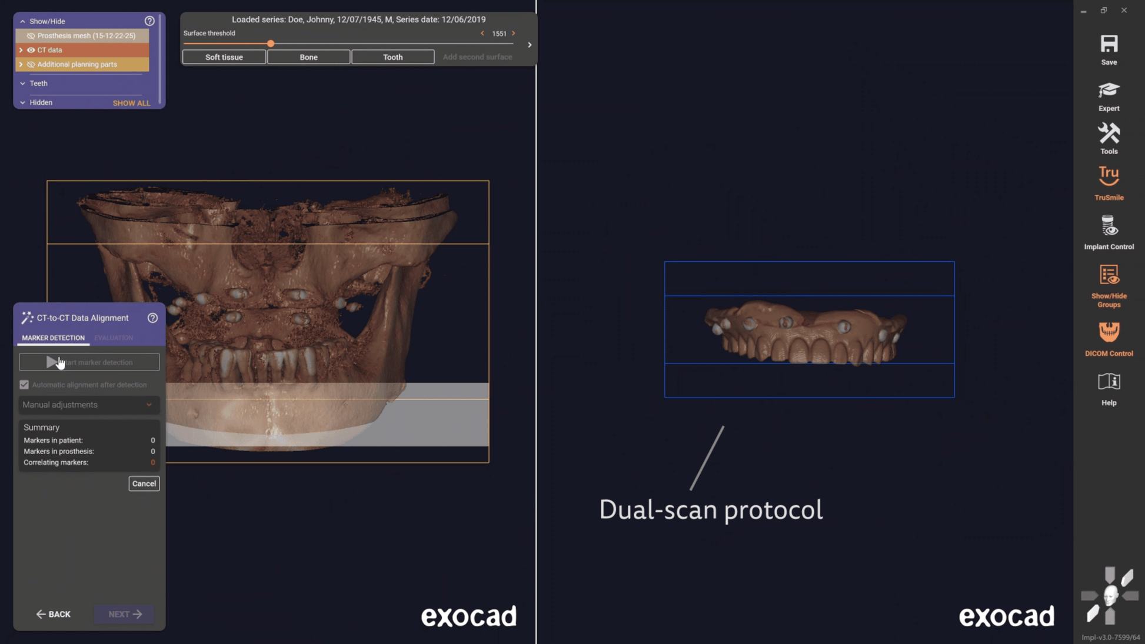Open Expert mode icon
The height and width of the screenshot is (644, 1145).
(1109, 91)
